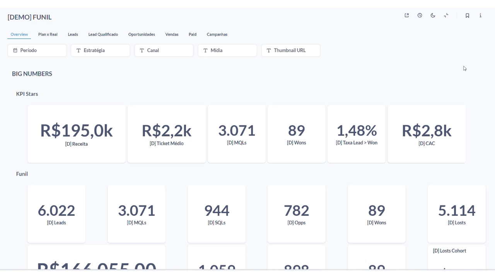Open the Período date filter
The height and width of the screenshot is (278, 495).
coord(37,51)
